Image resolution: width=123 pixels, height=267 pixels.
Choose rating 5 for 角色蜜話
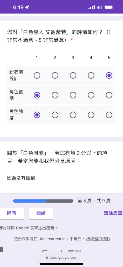pyautogui.click(x=109, y=95)
